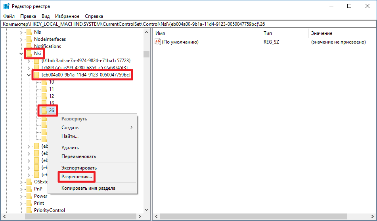
Task: Select the PriorityControl key label
Action: click(x=49, y=210)
